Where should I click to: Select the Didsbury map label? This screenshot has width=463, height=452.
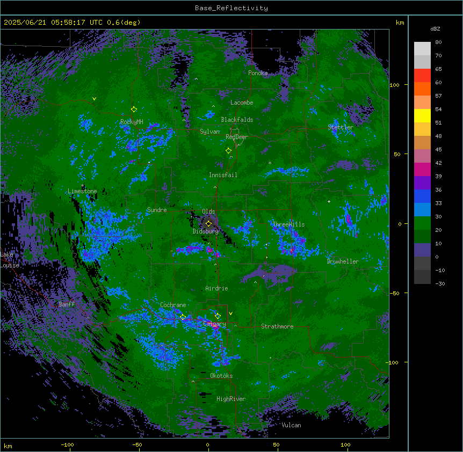[206, 231]
